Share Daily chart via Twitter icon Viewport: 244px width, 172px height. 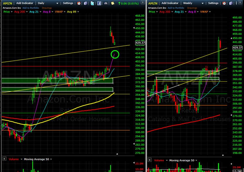point(92,3)
